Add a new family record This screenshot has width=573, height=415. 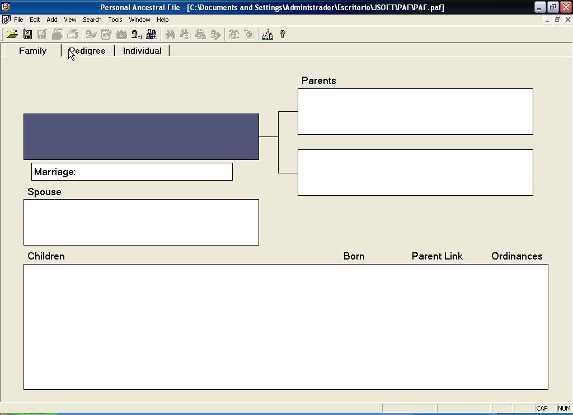(x=151, y=34)
